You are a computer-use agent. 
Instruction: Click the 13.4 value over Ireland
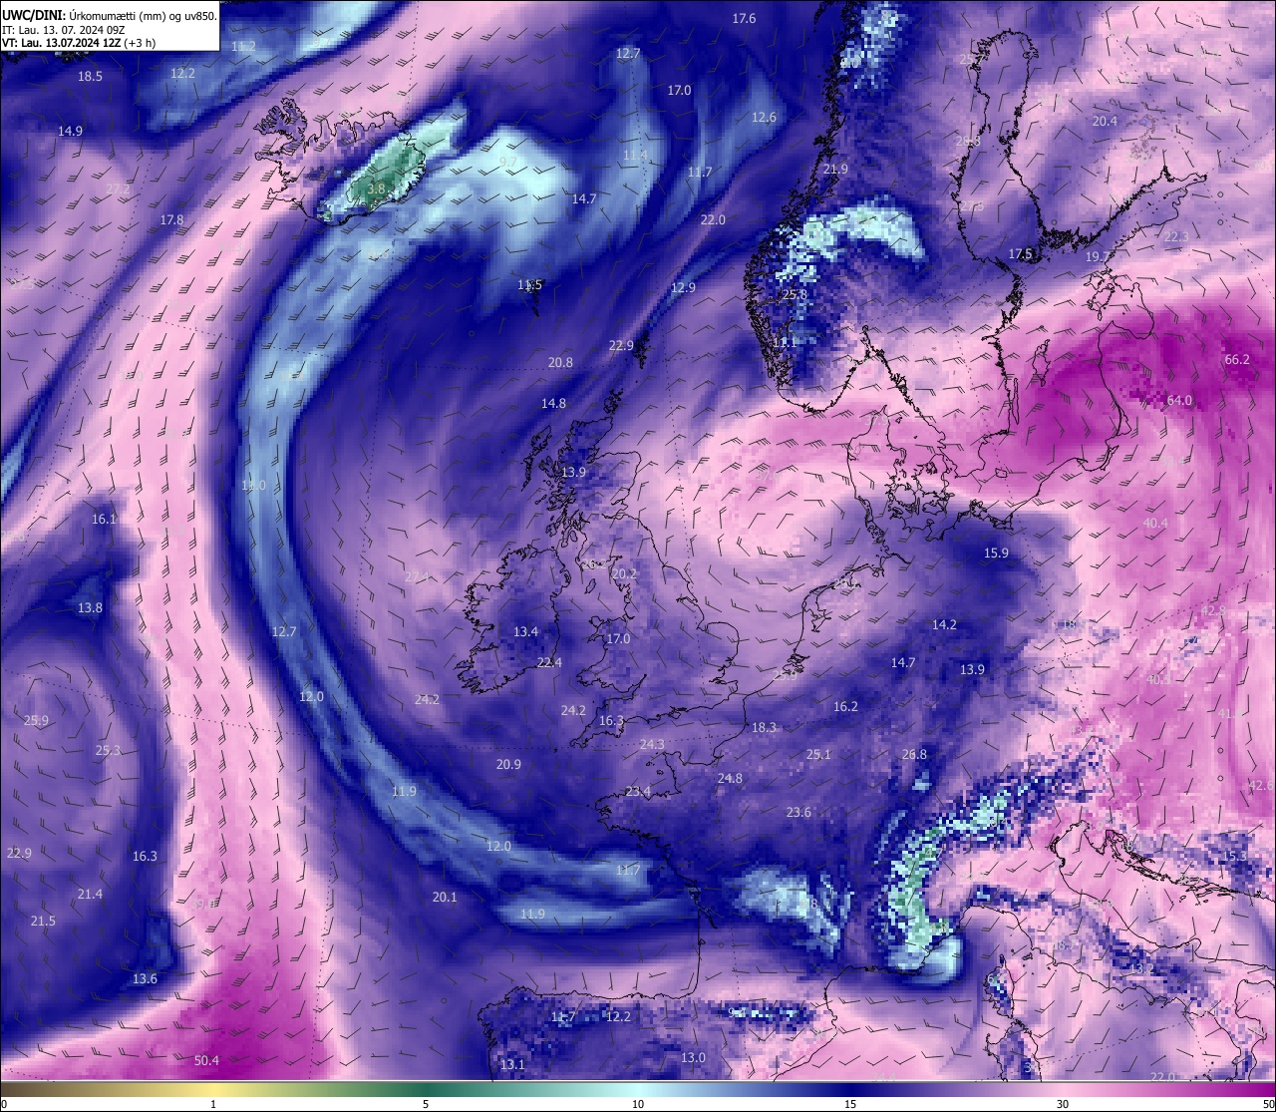525,631
